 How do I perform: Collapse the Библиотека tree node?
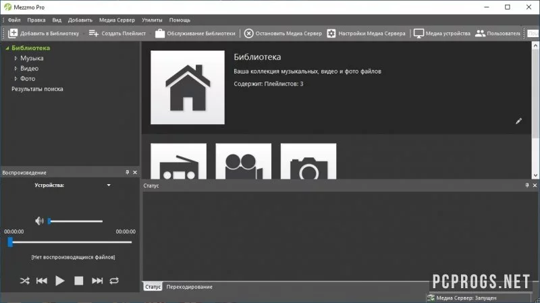7,48
